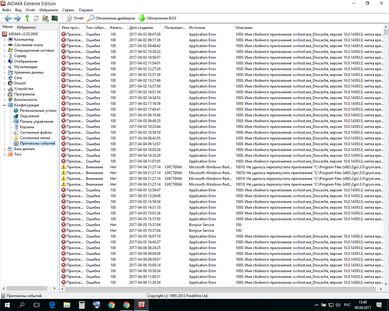389x311 pixels.
Task: Sort by Дата создания column header
Action: (145, 27)
